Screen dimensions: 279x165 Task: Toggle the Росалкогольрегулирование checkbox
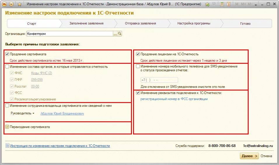point(12,99)
